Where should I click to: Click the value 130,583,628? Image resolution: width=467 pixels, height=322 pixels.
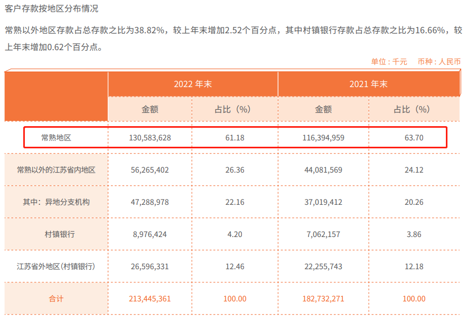click(150, 138)
